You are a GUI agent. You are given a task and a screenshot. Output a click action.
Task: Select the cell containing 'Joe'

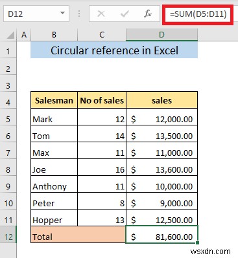click(54, 167)
